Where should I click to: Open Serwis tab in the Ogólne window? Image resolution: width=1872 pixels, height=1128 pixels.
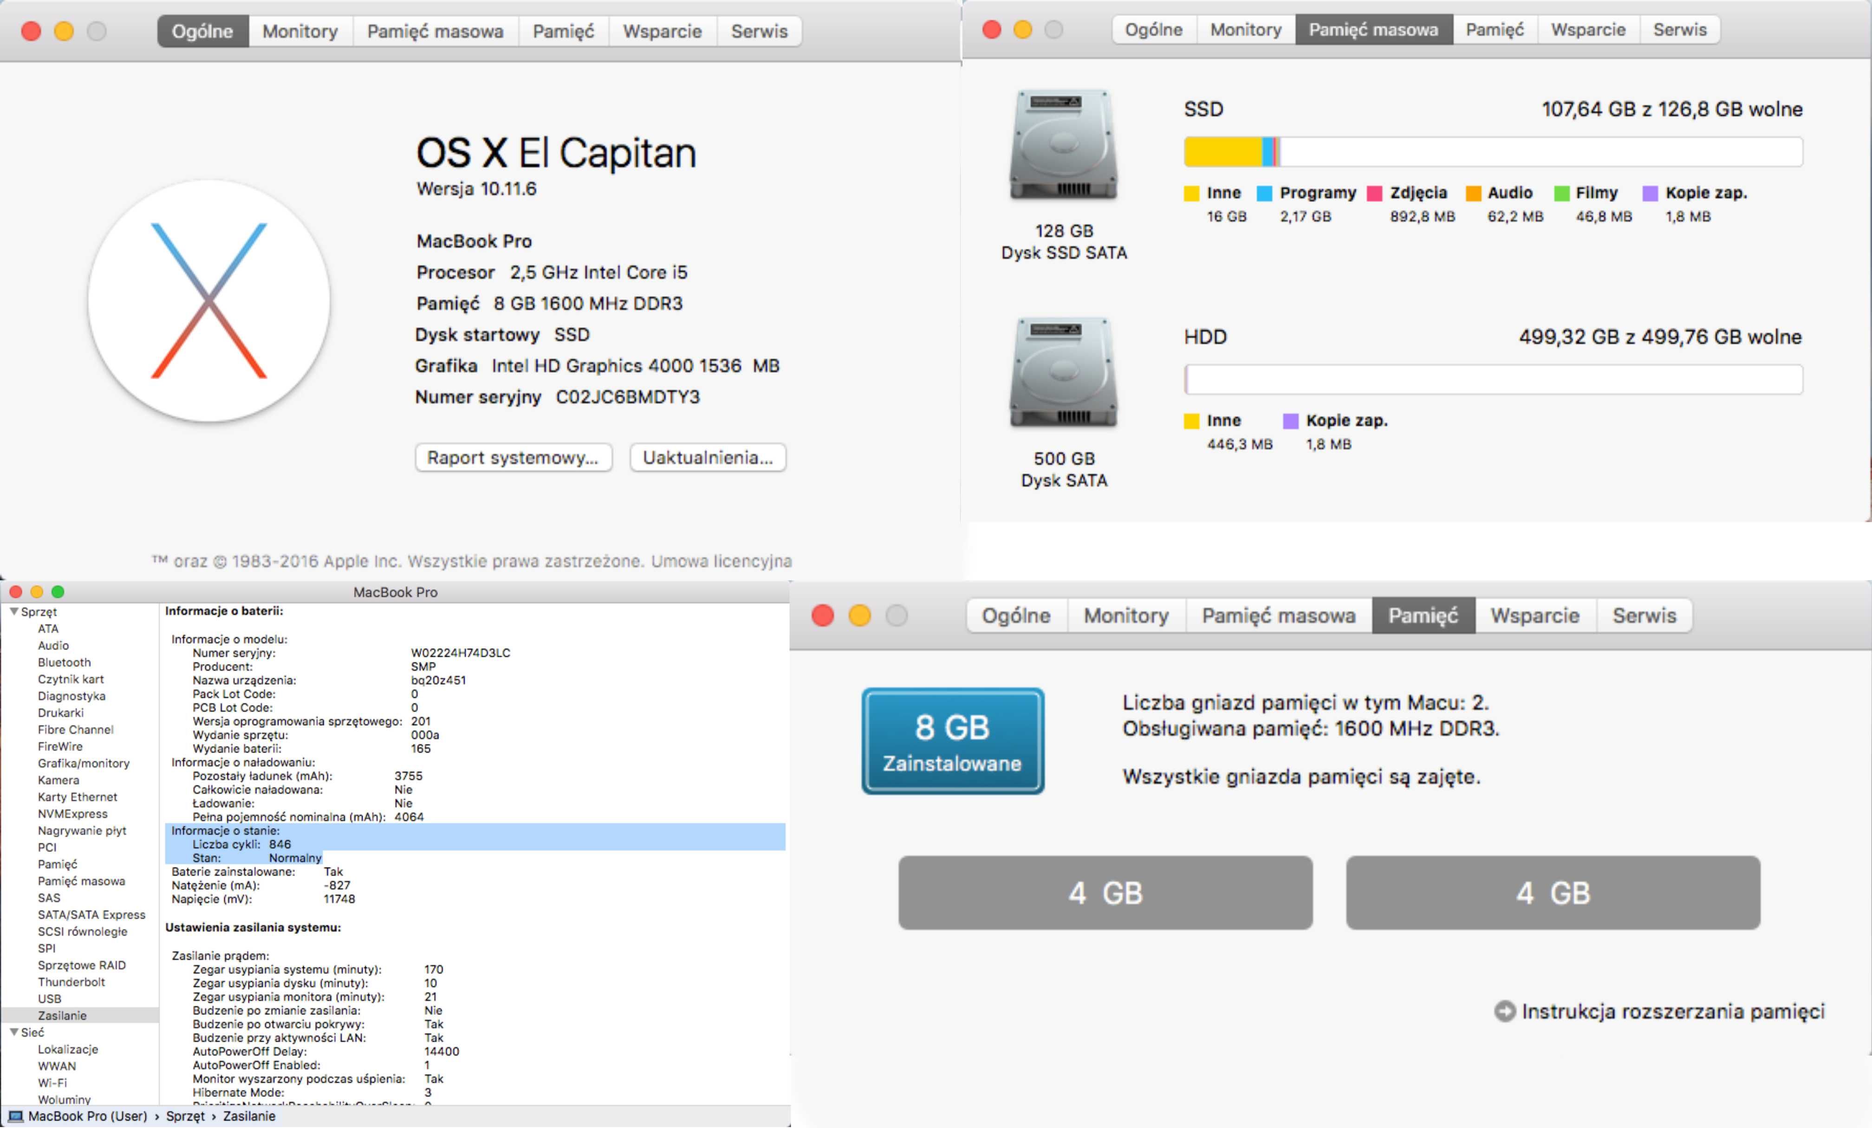[x=759, y=31]
